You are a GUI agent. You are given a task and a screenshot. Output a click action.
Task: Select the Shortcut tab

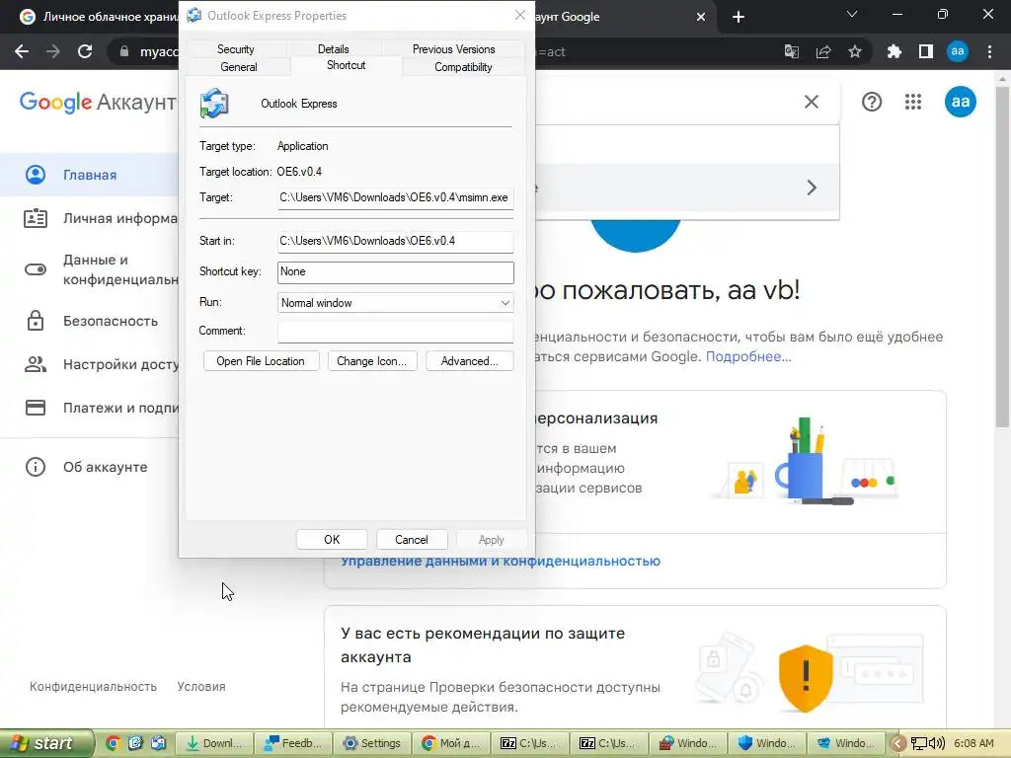[347, 65]
